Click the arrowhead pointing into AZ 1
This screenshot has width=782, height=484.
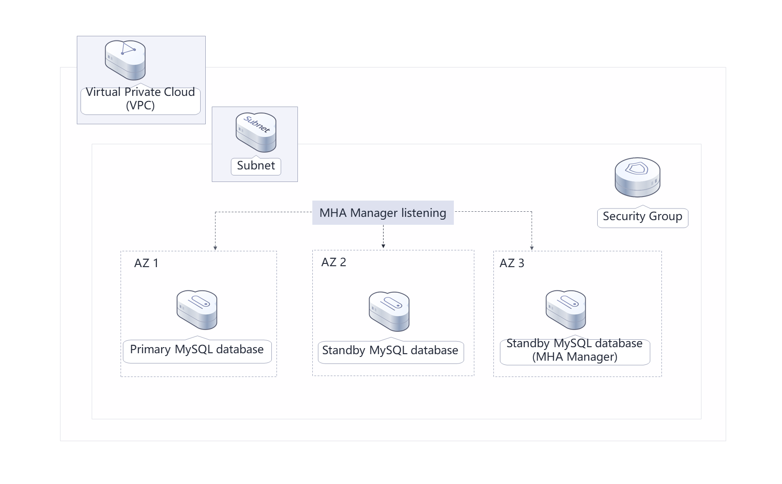[215, 248]
